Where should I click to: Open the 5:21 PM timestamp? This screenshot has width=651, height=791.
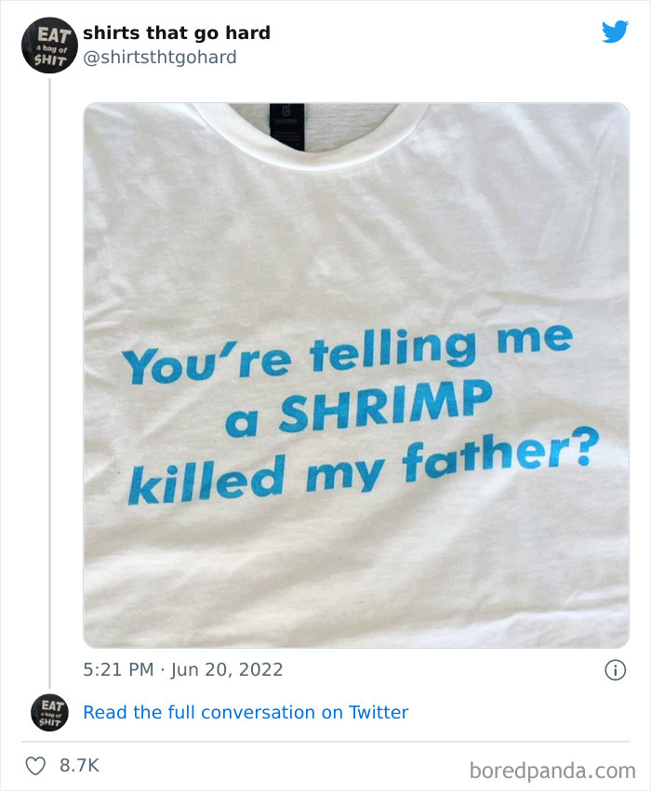coord(119,669)
